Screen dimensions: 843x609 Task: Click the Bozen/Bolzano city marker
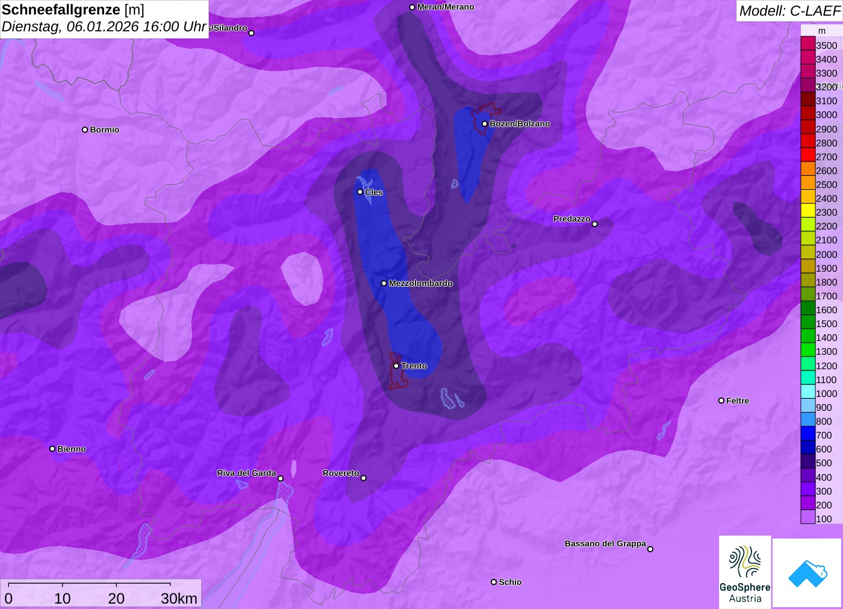pyautogui.click(x=484, y=123)
